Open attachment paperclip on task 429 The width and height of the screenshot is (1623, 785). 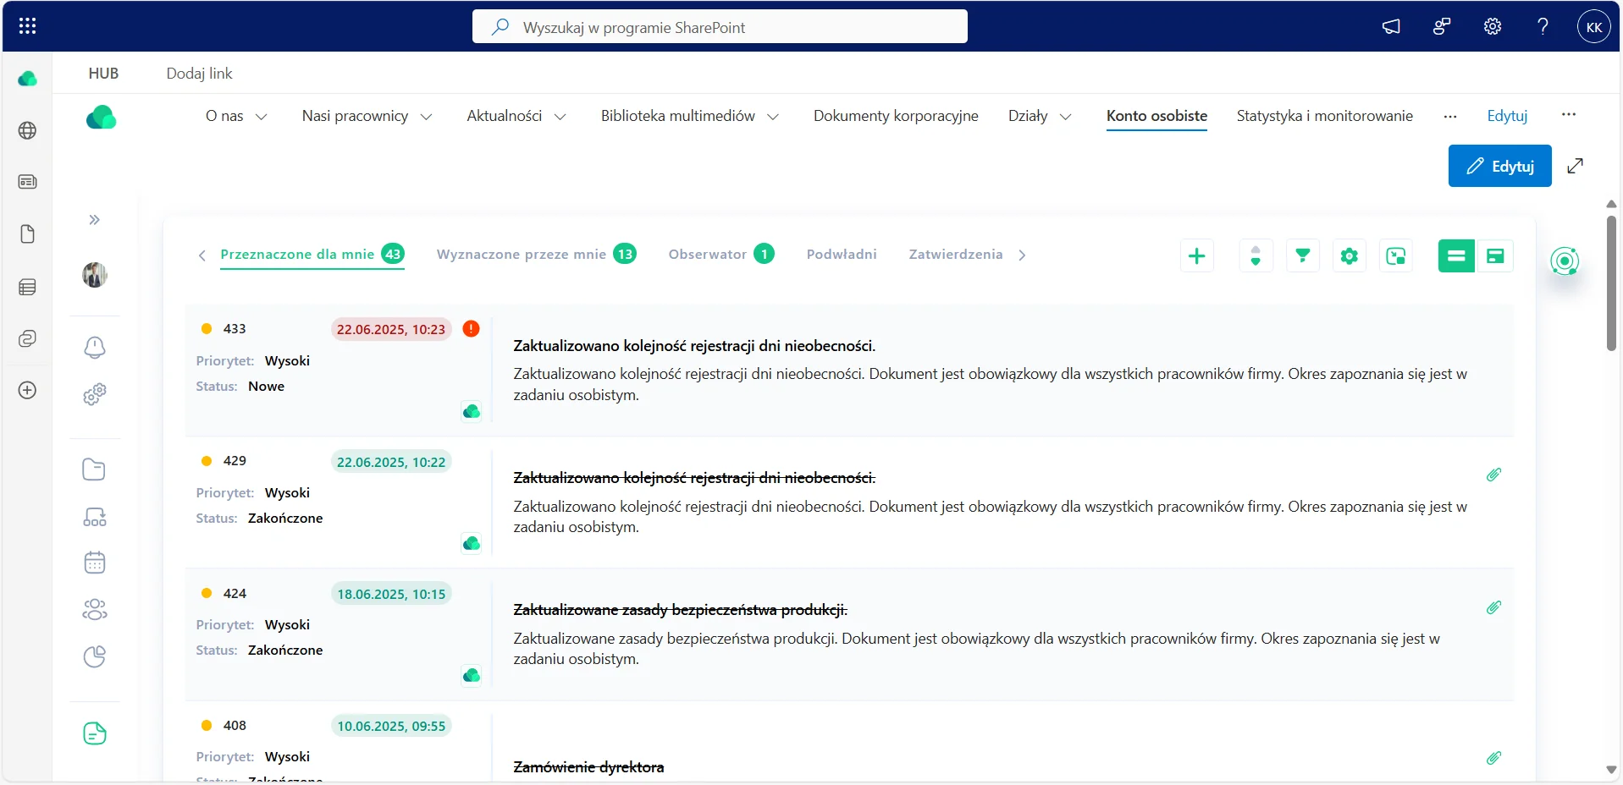pos(1493,475)
